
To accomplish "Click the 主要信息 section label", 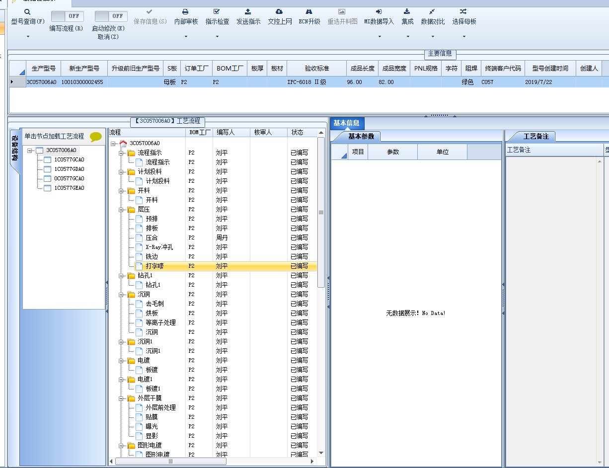I will (440, 54).
